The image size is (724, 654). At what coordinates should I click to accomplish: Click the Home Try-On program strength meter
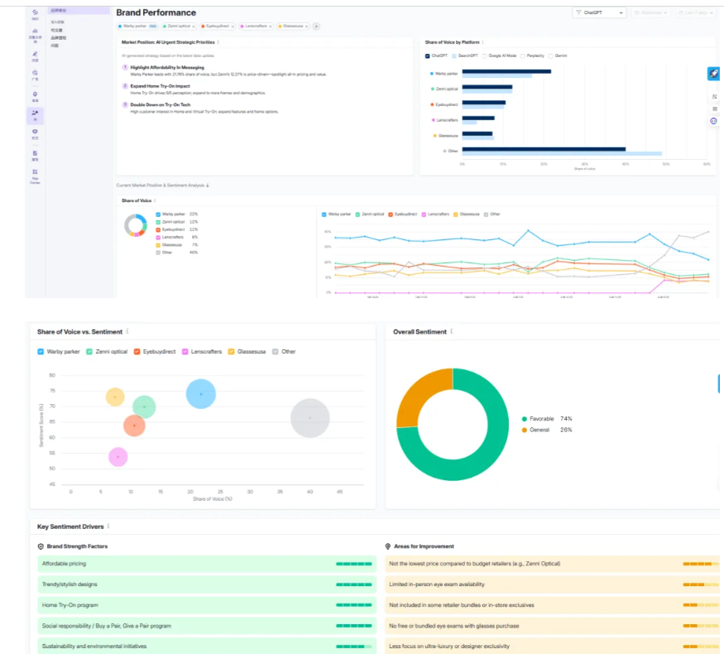(353, 605)
